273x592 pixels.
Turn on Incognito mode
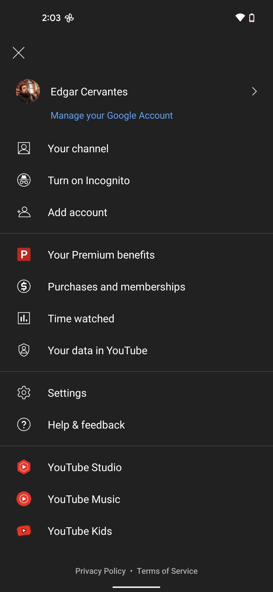pyautogui.click(x=89, y=180)
